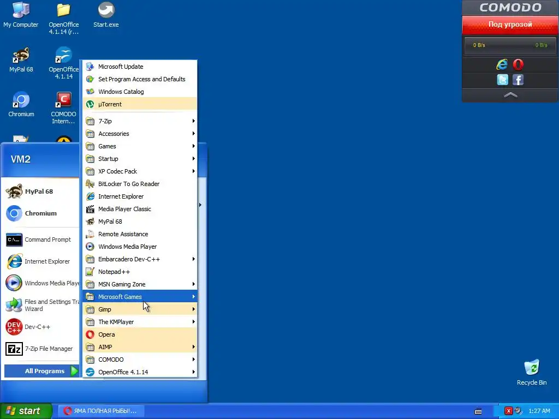559x419 pixels.
Task: Open the Recycle Bin on the desktop
Action: [532, 373]
